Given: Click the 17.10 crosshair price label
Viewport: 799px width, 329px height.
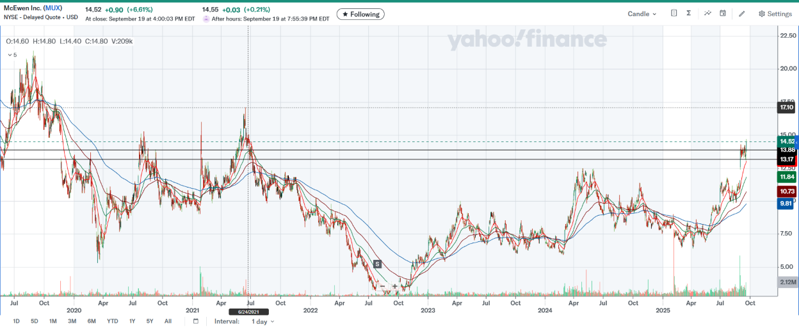Looking at the screenshot, I should [x=787, y=108].
